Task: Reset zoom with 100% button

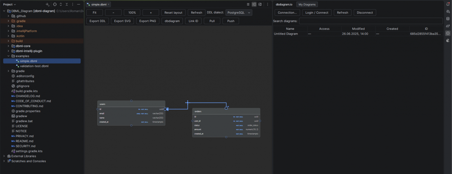Action: [x=132, y=13]
